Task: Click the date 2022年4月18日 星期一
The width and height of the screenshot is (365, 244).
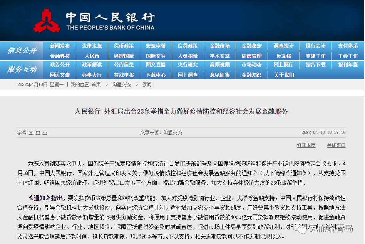Action: pyautogui.click(x=40, y=85)
